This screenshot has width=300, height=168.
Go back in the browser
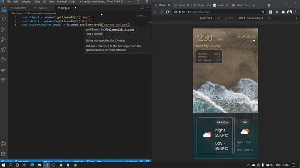pyautogui.click(x=155, y=12)
